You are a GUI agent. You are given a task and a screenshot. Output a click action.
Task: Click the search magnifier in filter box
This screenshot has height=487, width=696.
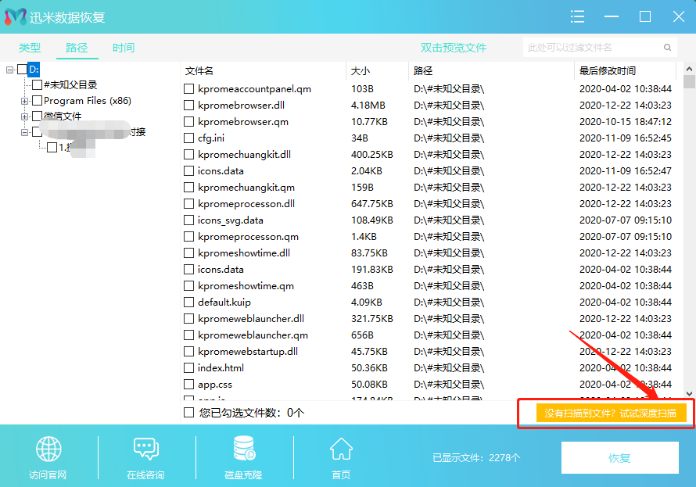667,48
